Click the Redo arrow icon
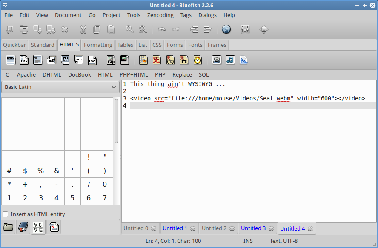378x248 pixels. coord(175,29)
